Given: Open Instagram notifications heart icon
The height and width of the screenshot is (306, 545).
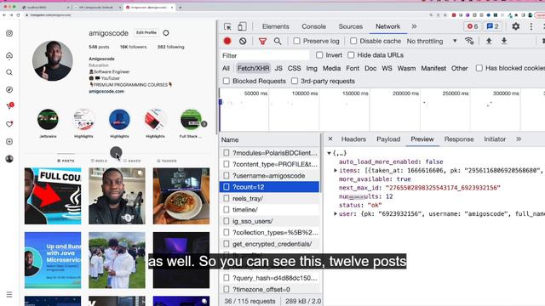Looking at the screenshot, I should point(9,124).
